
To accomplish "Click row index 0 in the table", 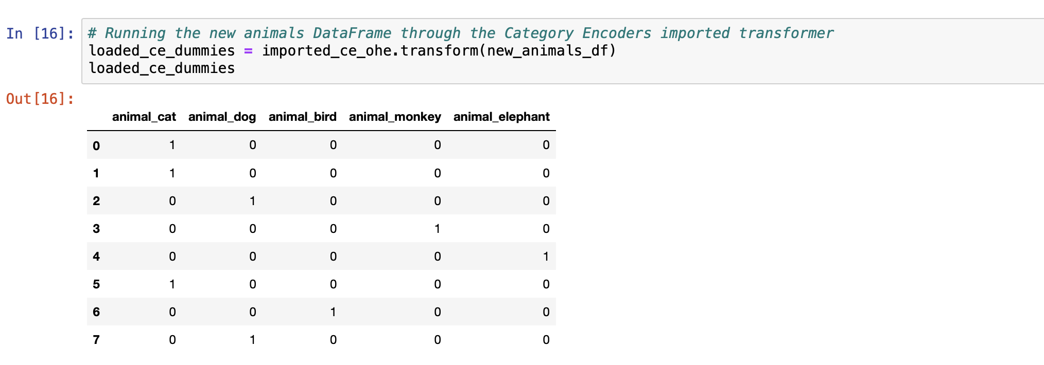I will 96,145.
